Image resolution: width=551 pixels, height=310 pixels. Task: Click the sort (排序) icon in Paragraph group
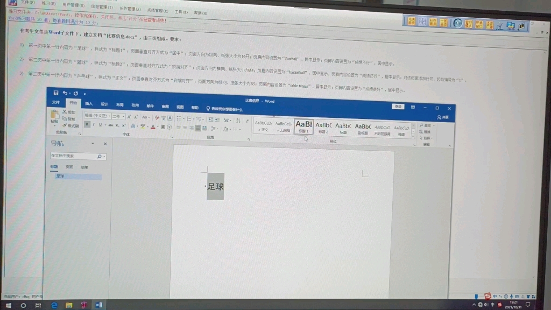point(238,120)
